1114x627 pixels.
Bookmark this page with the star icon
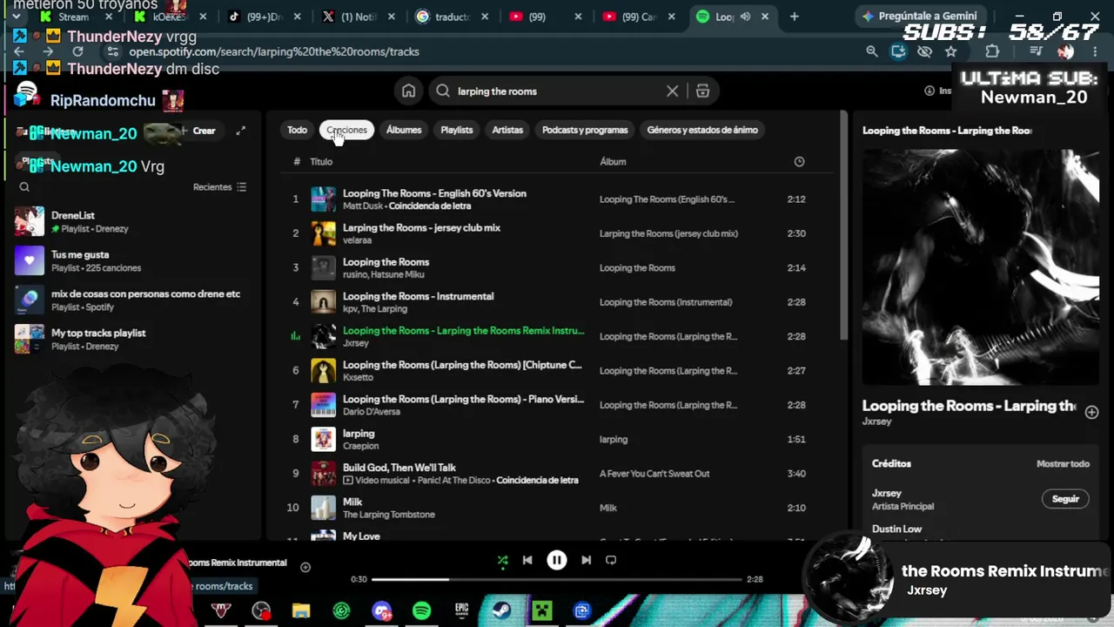951,51
